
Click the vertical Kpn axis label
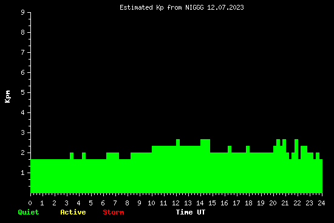coord(7,97)
